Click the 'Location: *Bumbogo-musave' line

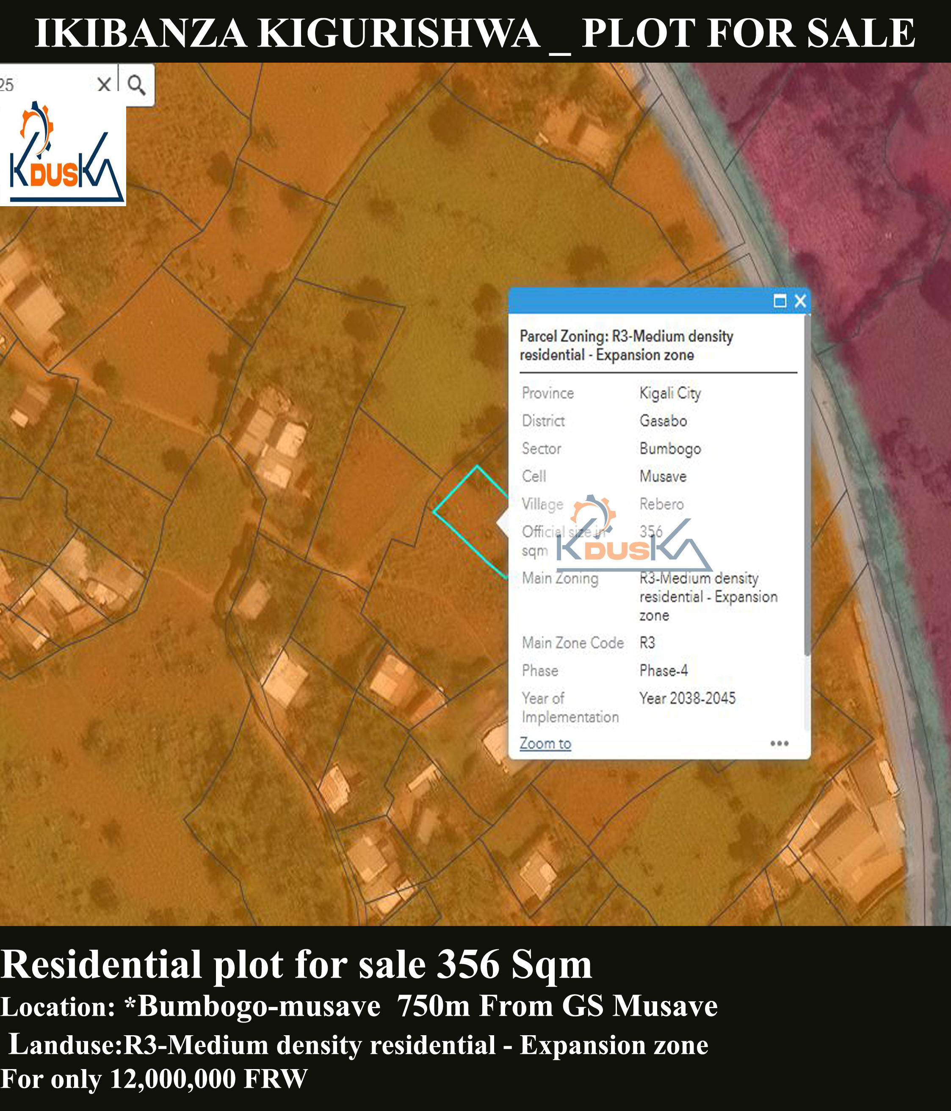coord(359,1006)
